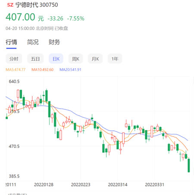The height and width of the screenshot is (195, 194).
Task: Click the timestamp 04-20 15:00:00 北京时间 已收盘
Action: (37, 28)
